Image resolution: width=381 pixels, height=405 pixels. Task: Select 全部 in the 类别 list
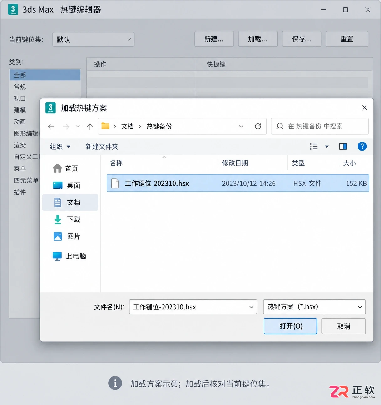tap(45, 75)
